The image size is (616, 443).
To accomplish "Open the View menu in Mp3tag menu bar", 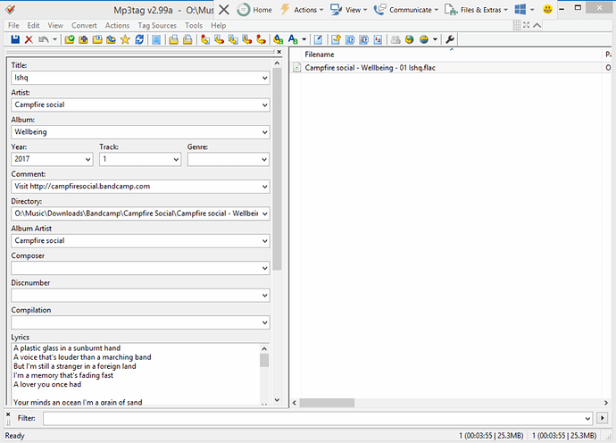I will click(55, 25).
